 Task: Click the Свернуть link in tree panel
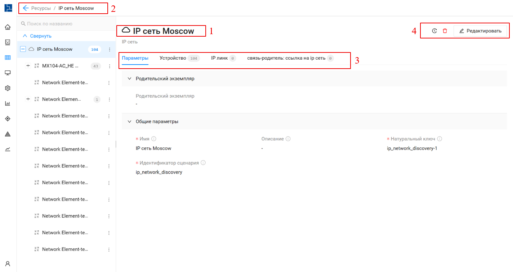pos(37,36)
